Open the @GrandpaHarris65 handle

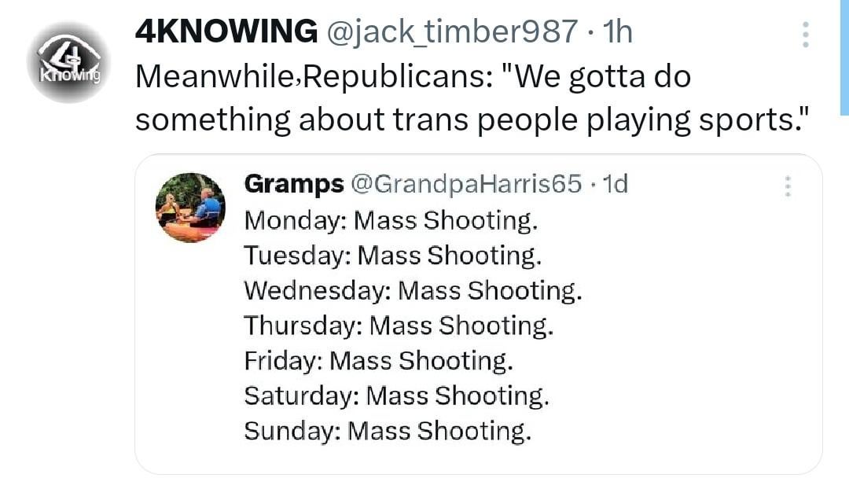pyautogui.click(x=465, y=184)
